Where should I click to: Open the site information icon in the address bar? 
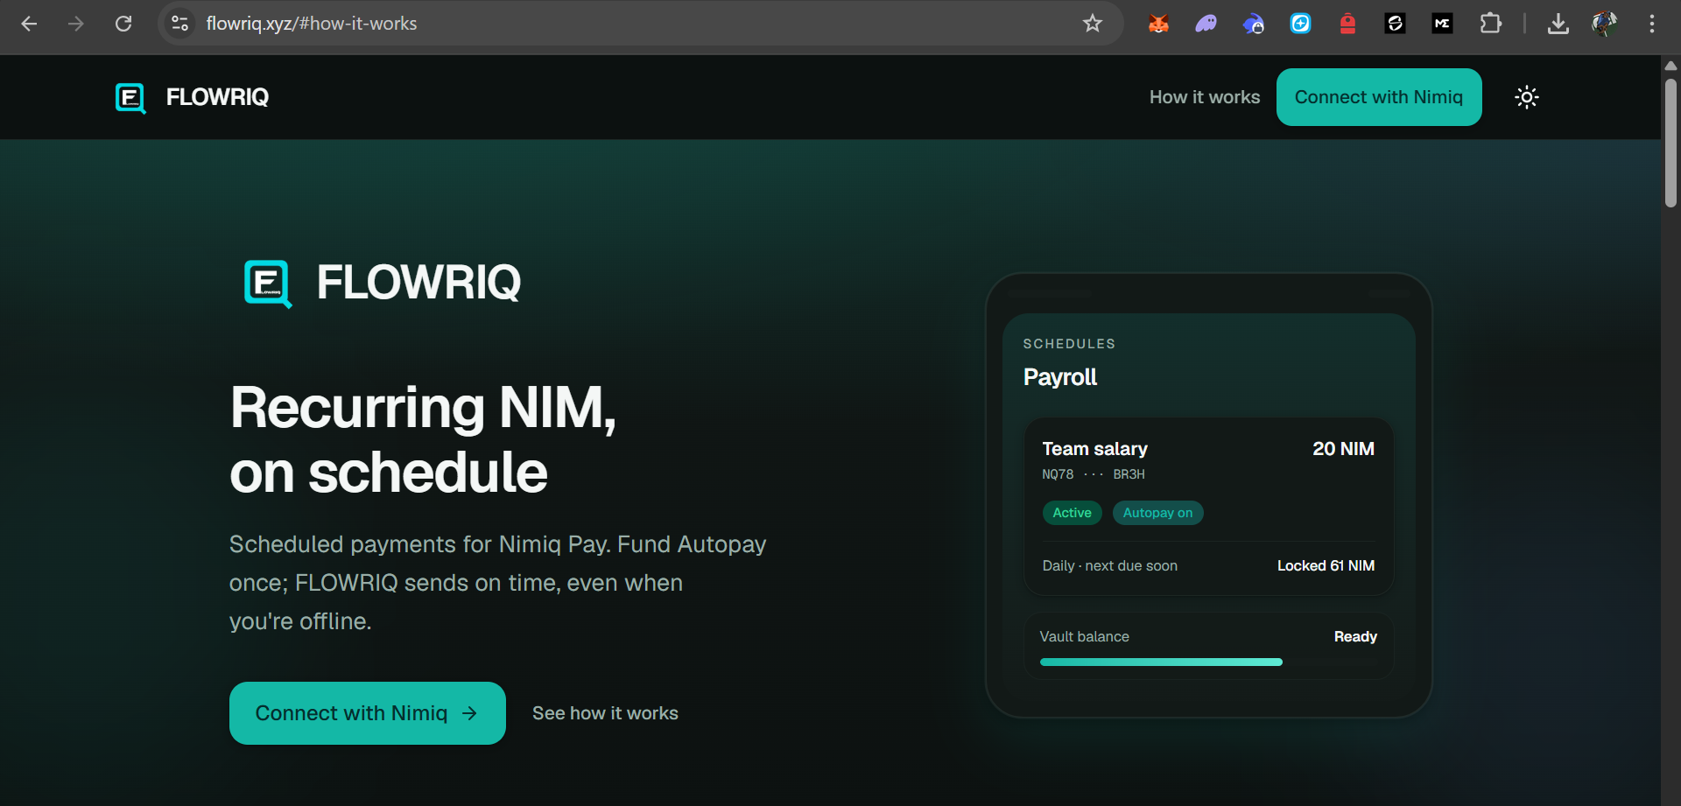180,24
